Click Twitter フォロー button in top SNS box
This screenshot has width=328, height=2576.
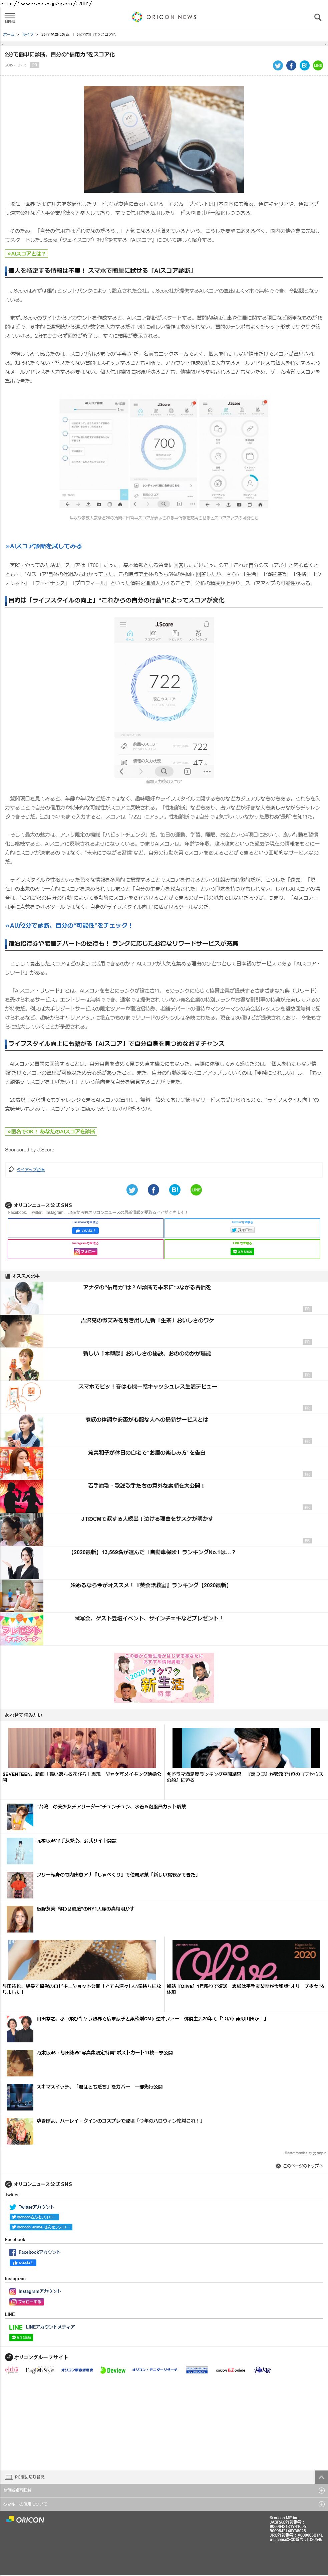242,1230
